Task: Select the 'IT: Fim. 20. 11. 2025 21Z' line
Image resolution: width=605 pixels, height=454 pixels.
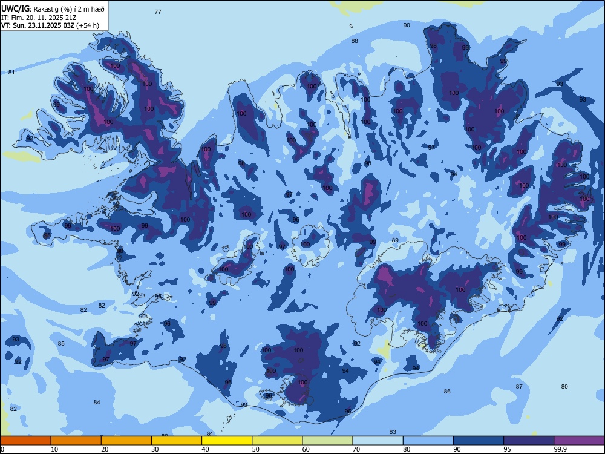Action: pyautogui.click(x=39, y=18)
